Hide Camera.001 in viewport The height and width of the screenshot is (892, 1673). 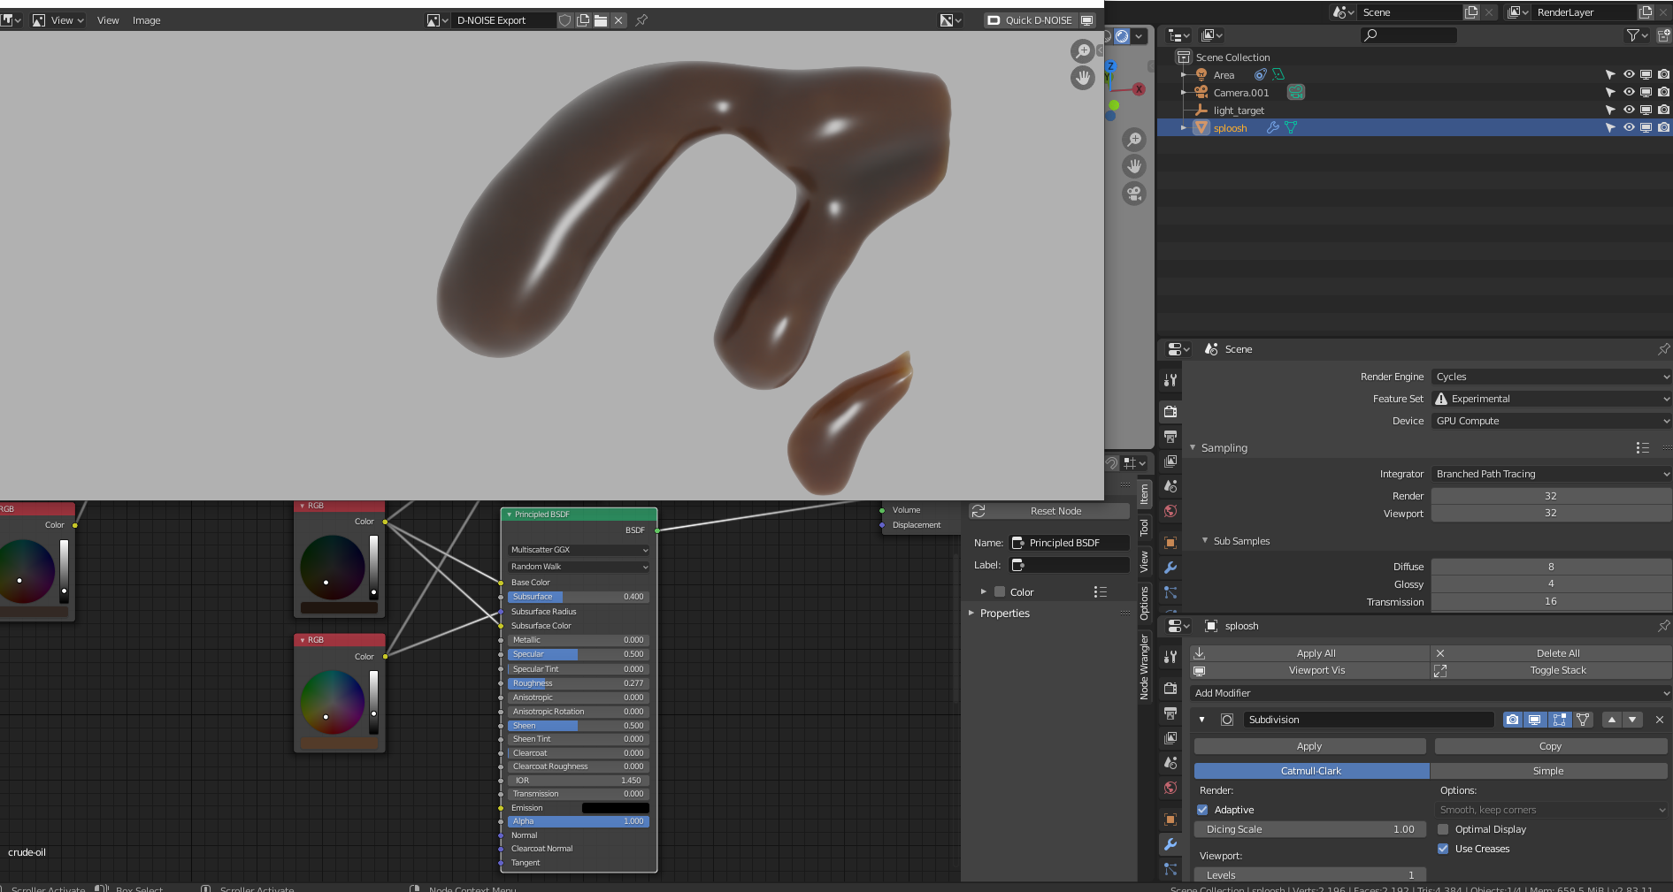1629,93
